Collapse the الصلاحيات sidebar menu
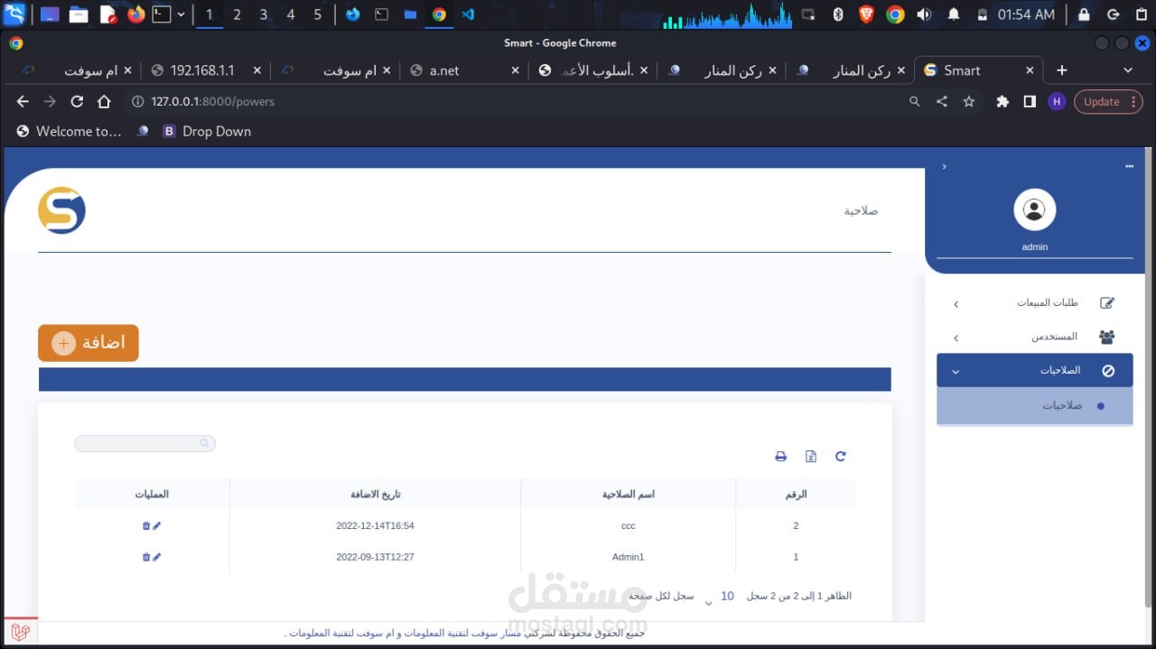This screenshot has width=1156, height=649. [1035, 370]
